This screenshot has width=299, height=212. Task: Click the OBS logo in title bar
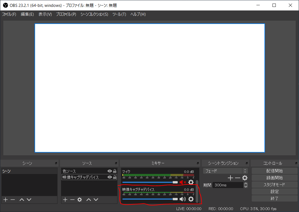pos(6,5)
